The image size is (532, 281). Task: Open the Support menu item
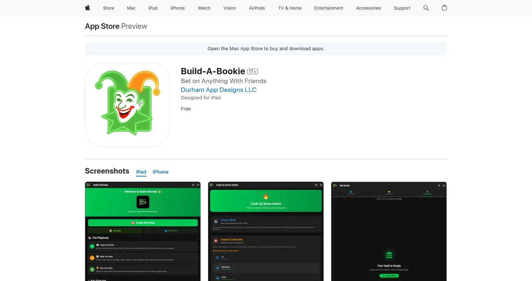pos(402,8)
